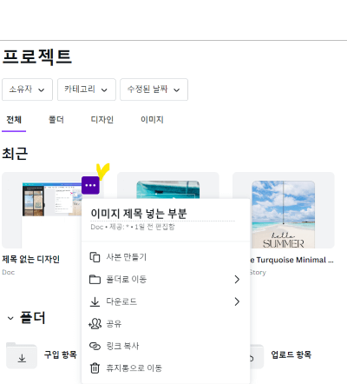Choose 다운로드 menu entry
The height and width of the screenshot is (384, 347).
pyautogui.click(x=166, y=301)
